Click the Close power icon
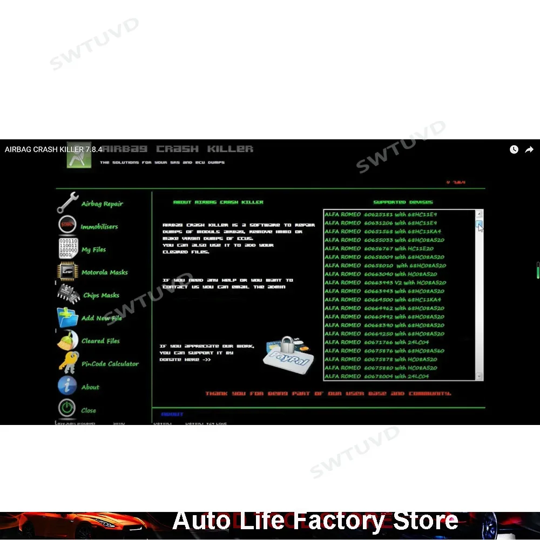The height and width of the screenshot is (540, 540). (x=67, y=408)
